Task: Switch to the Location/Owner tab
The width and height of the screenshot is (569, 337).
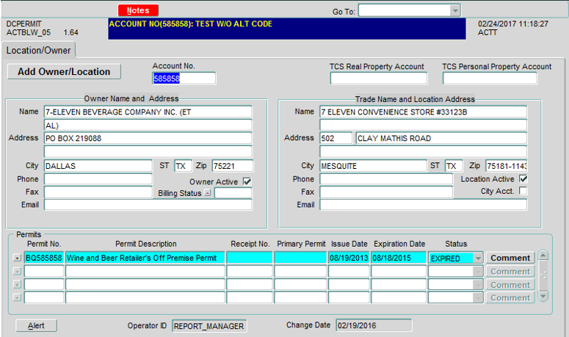Action: [x=38, y=50]
